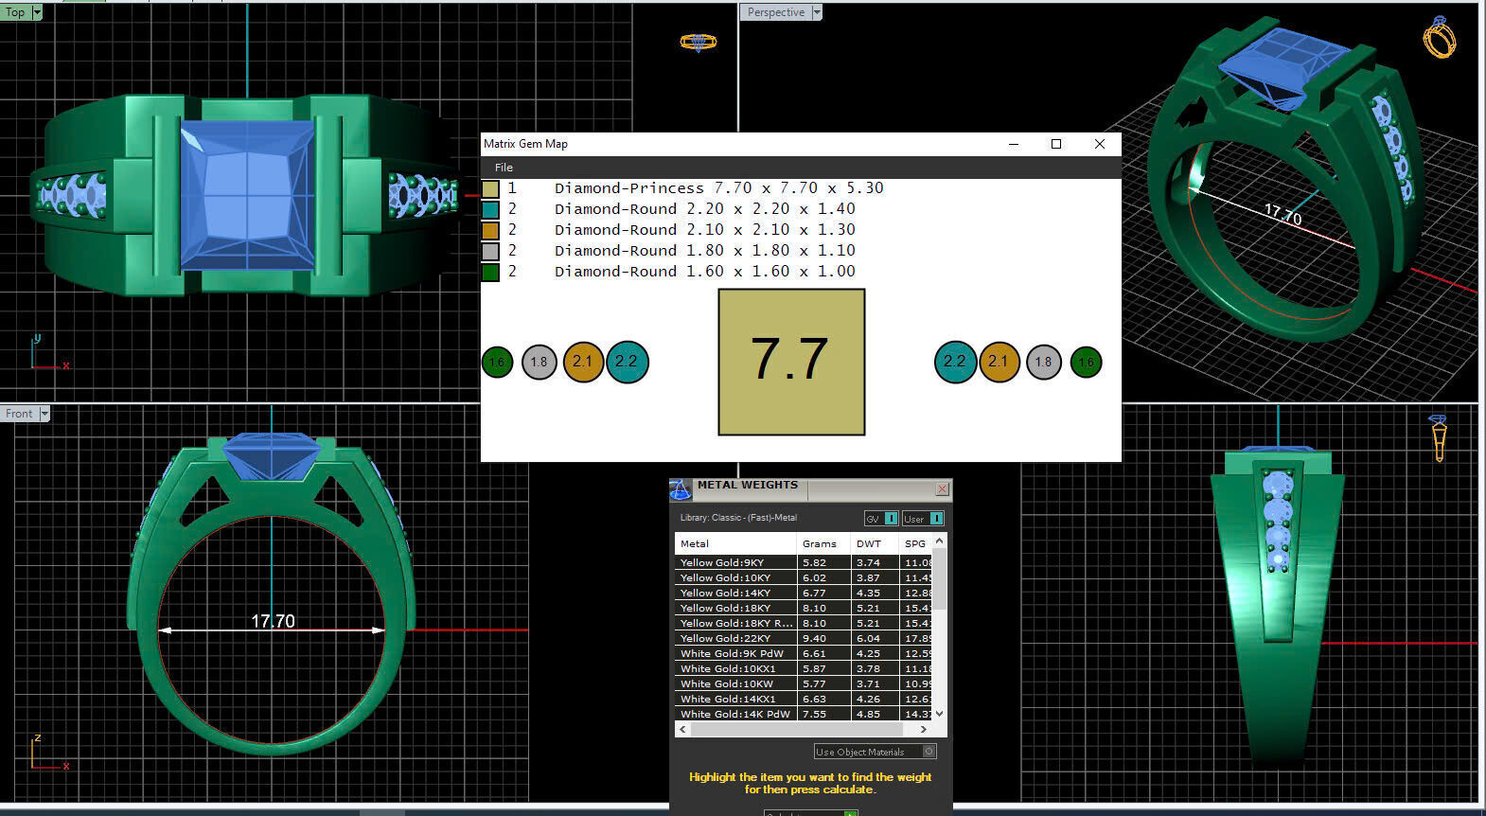Click the top-view ring orientation icon
This screenshot has width=1486, height=816.
[x=699, y=42]
